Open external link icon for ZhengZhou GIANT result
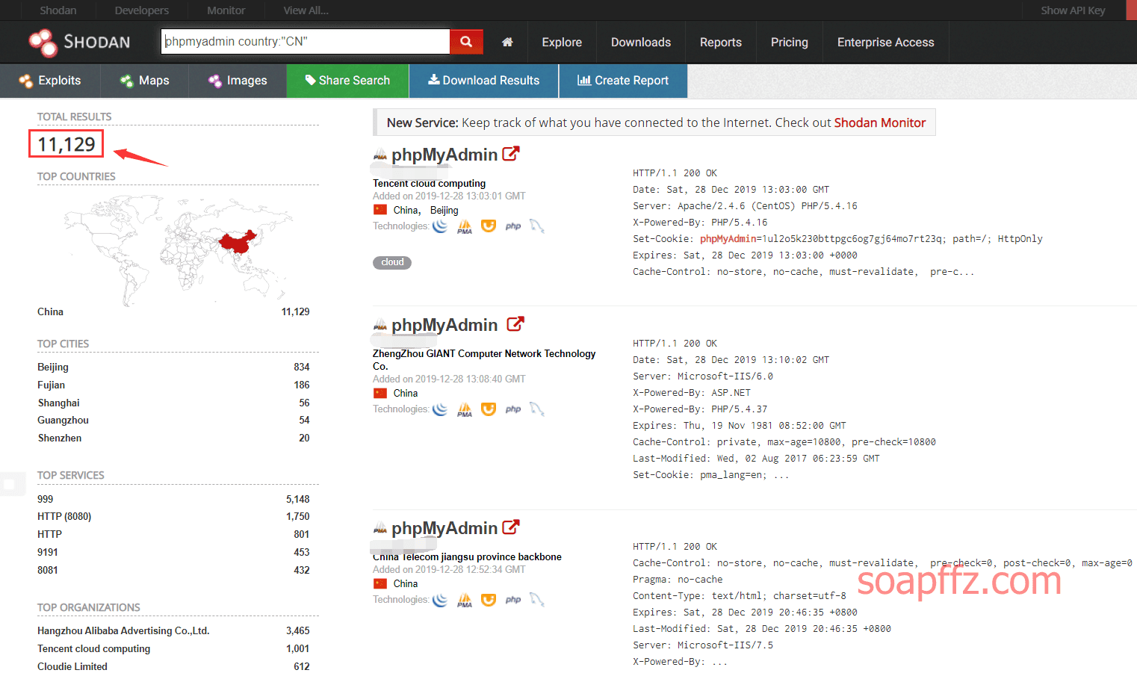Image resolution: width=1137 pixels, height=676 pixels. click(x=515, y=324)
